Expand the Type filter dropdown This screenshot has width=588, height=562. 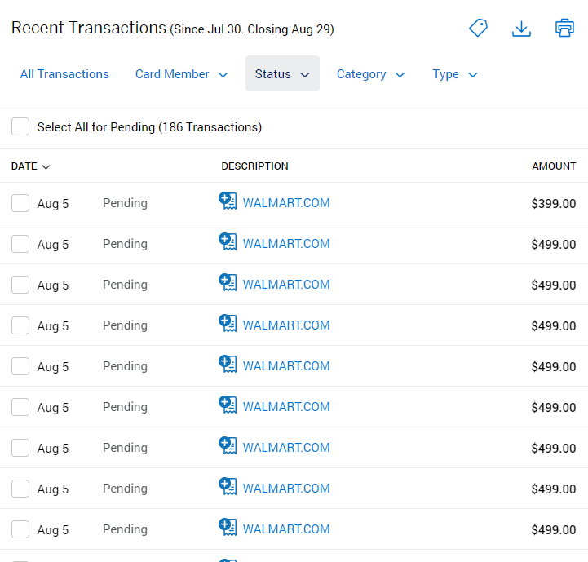(x=454, y=74)
